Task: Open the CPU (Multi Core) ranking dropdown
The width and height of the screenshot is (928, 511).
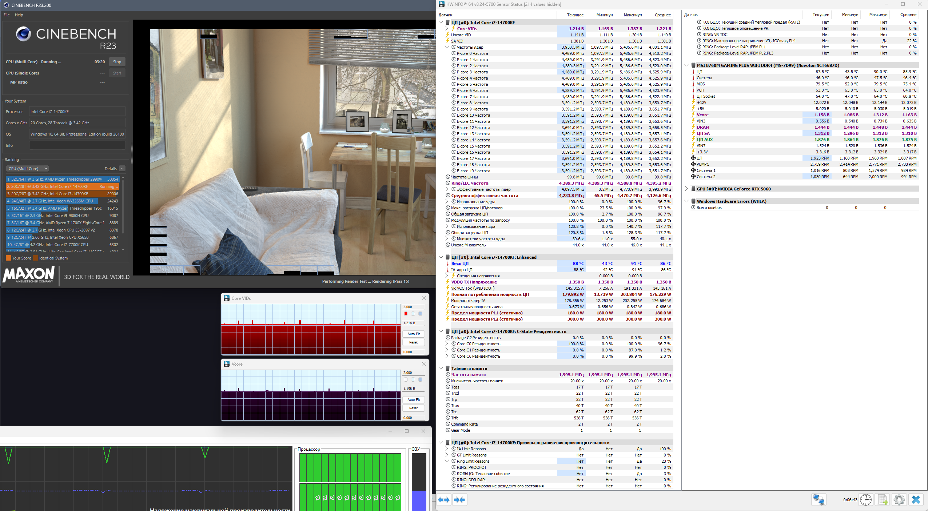Action: click(x=28, y=169)
